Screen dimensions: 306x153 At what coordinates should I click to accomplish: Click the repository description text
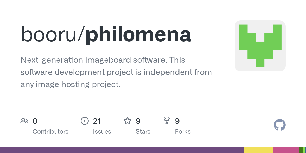pyautogui.click(x=116, y=72)
